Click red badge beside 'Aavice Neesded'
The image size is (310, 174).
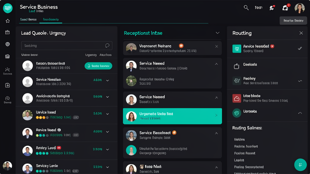[272, 46]
